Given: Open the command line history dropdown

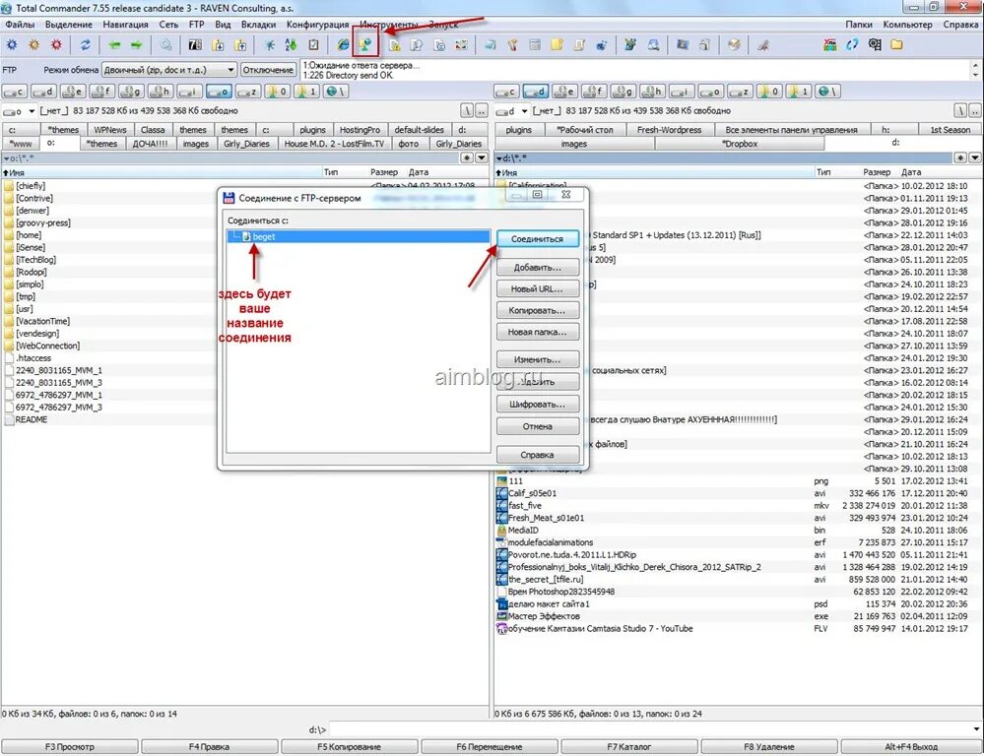Looking at the screenshot, I should click(x=976, y=729).
